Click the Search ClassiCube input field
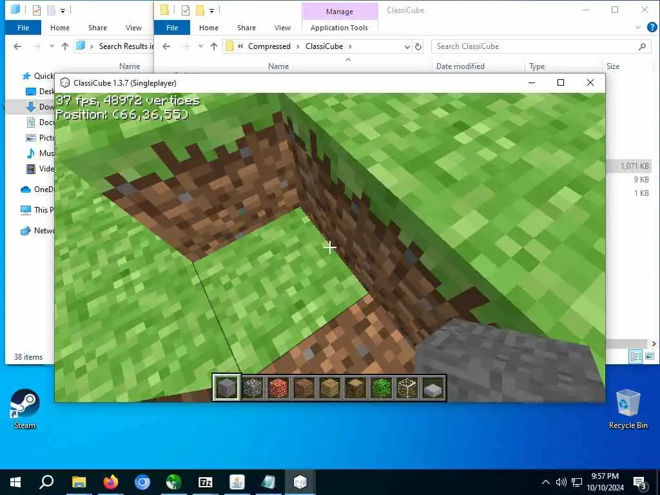The width and height of the screenshot is (660, 495). click(x=541, y=46)
